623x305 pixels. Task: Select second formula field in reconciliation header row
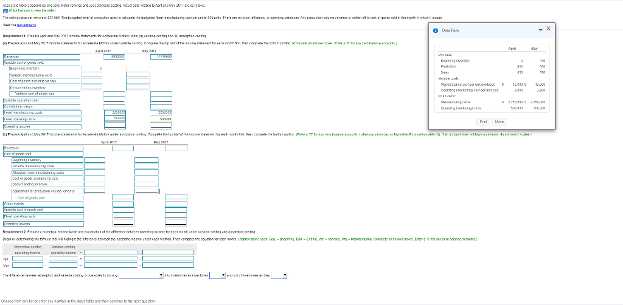coord(169,252)
